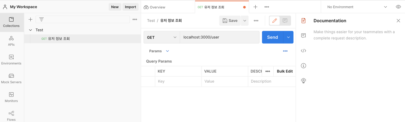The height and width of the screenshot is (122, 405).
Task: Collapse the Test collection tree
Action: tap(30, 30)
